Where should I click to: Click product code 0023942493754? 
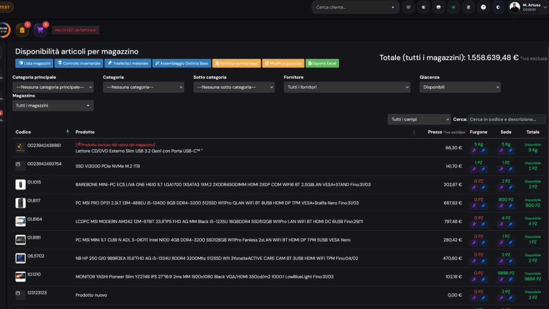click(x=45, y=164)
